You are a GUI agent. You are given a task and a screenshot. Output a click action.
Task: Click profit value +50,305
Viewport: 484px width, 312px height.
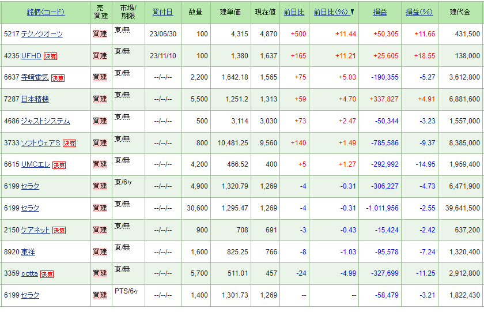click(386, 34)
